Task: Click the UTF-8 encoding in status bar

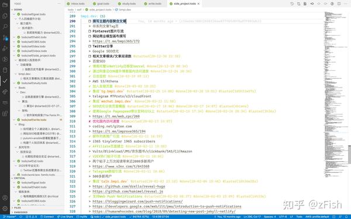Action: click(283, 217)
